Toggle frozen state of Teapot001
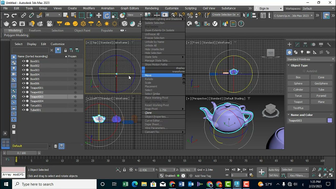The height and width of the screenshot is (189, 336). coord(75,88)
